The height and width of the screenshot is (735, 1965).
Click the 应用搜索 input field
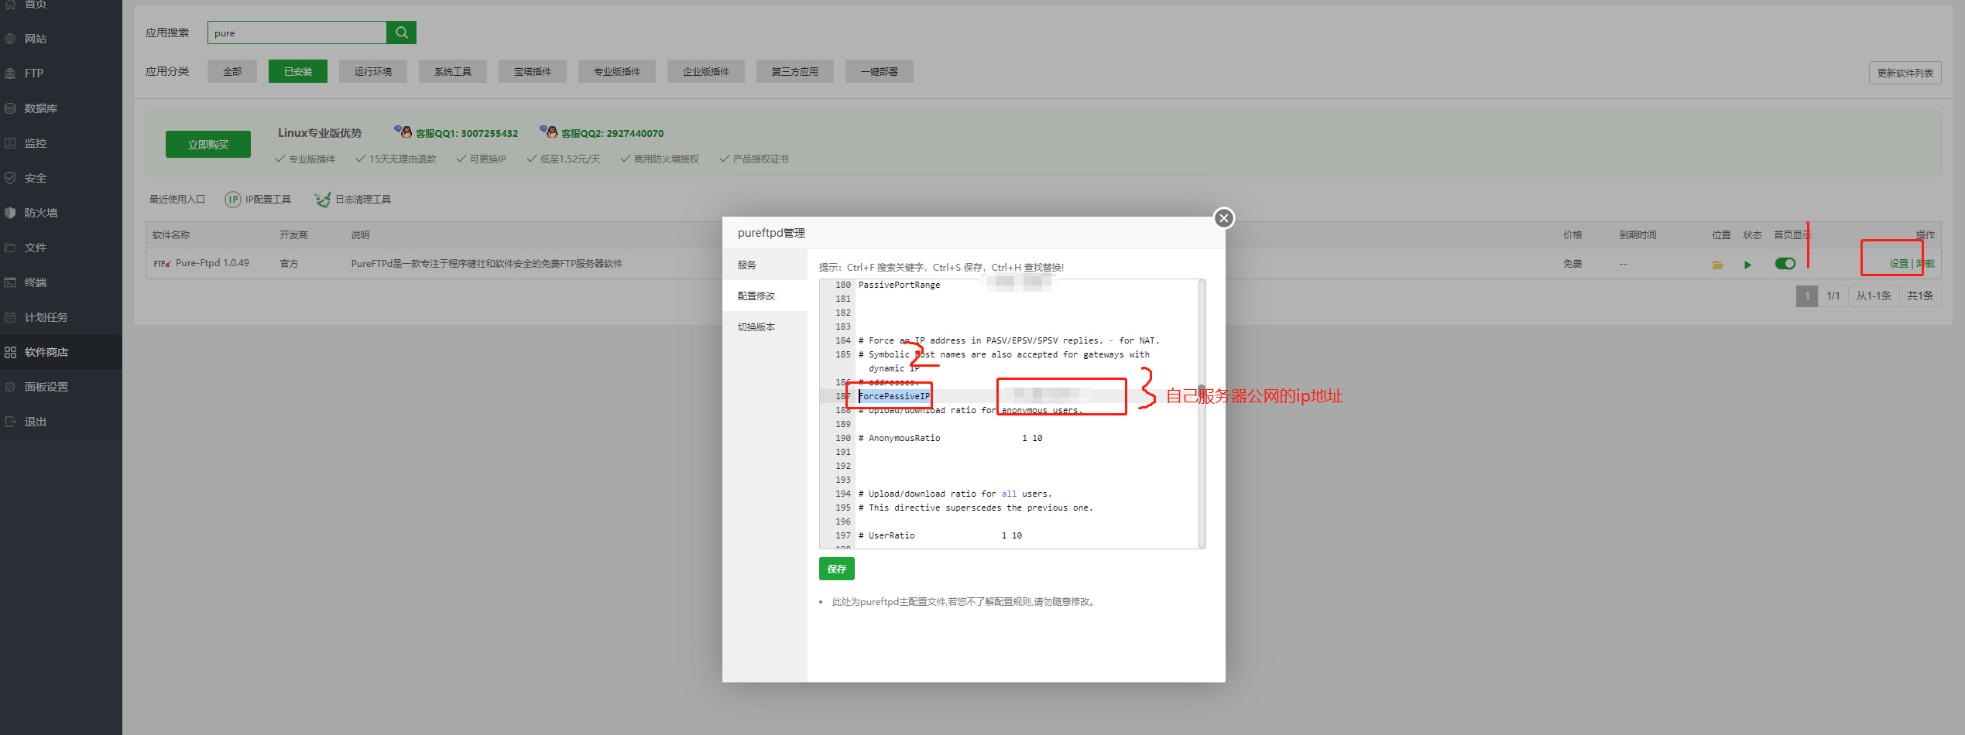tap(297, 32)
